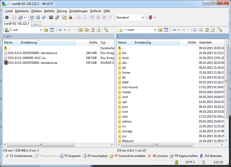Screen dimensions: 231x167
Task: Refresh the local panel
Action: [99, 30]
